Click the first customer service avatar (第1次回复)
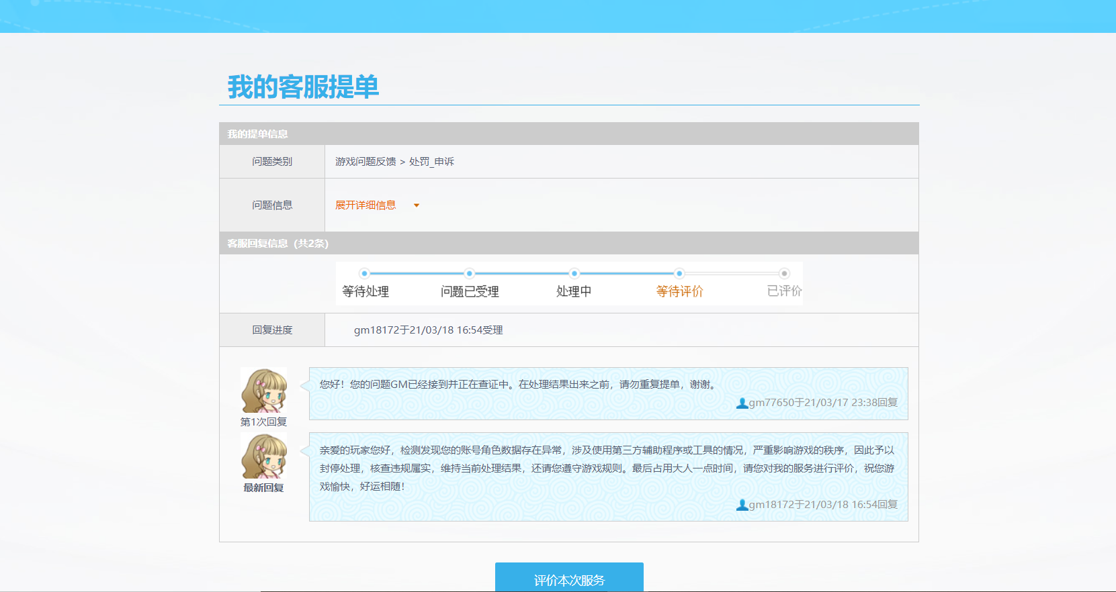The image size is (1116, 592). [263, 391]
